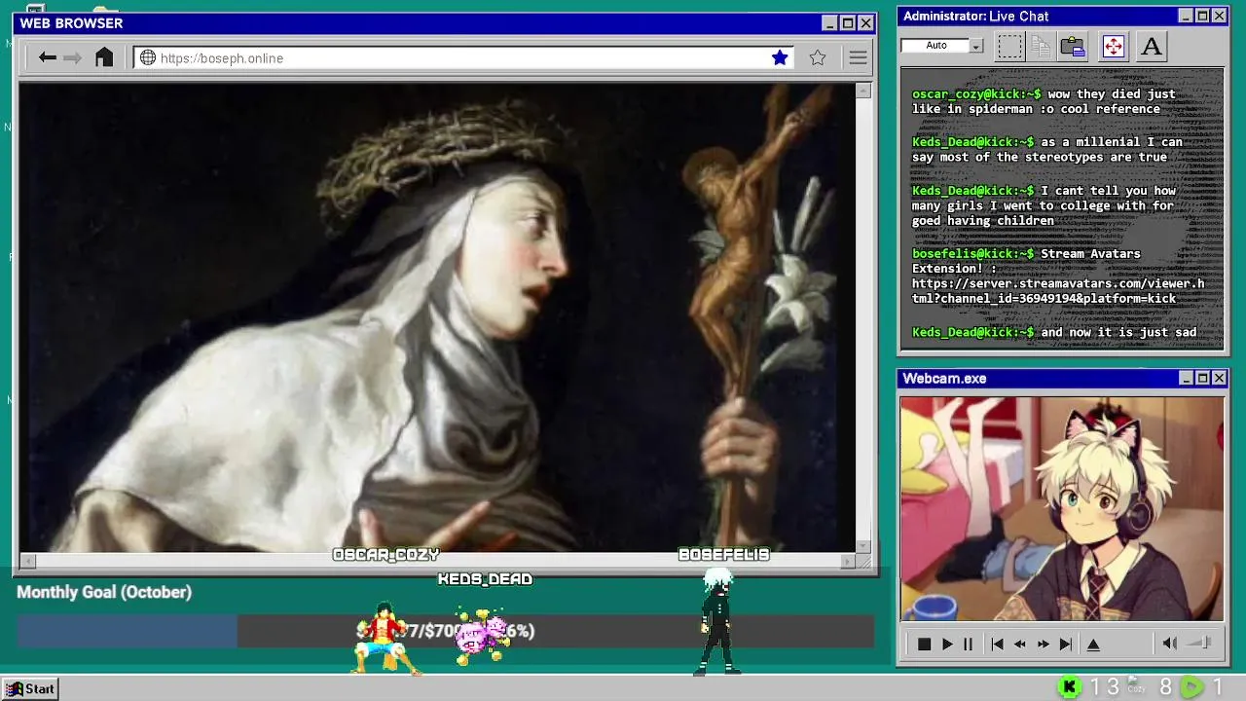Image resolution: width=1246 pixels, height=701 pixels.
Task: Pause playback in Webcam.exe
Action: 968,644
